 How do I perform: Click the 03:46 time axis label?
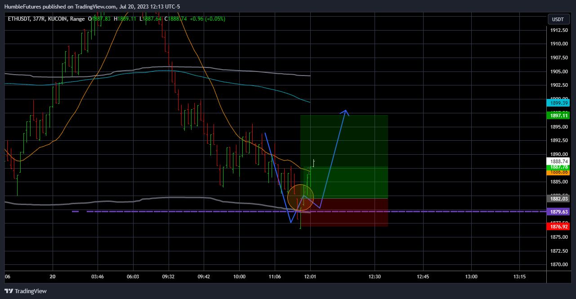point(98,277)
